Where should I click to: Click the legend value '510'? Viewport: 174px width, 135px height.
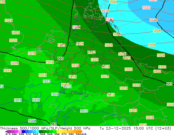pos(29,134)
